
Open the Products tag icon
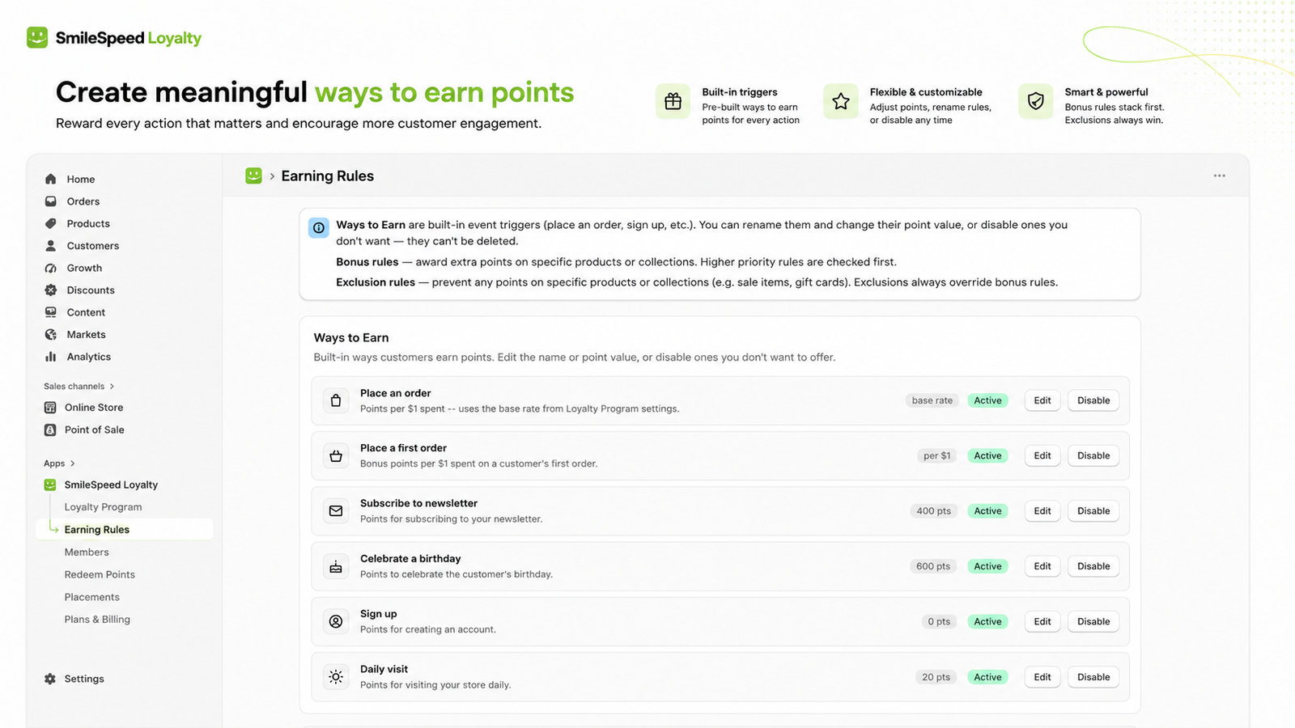pos(51,223)
